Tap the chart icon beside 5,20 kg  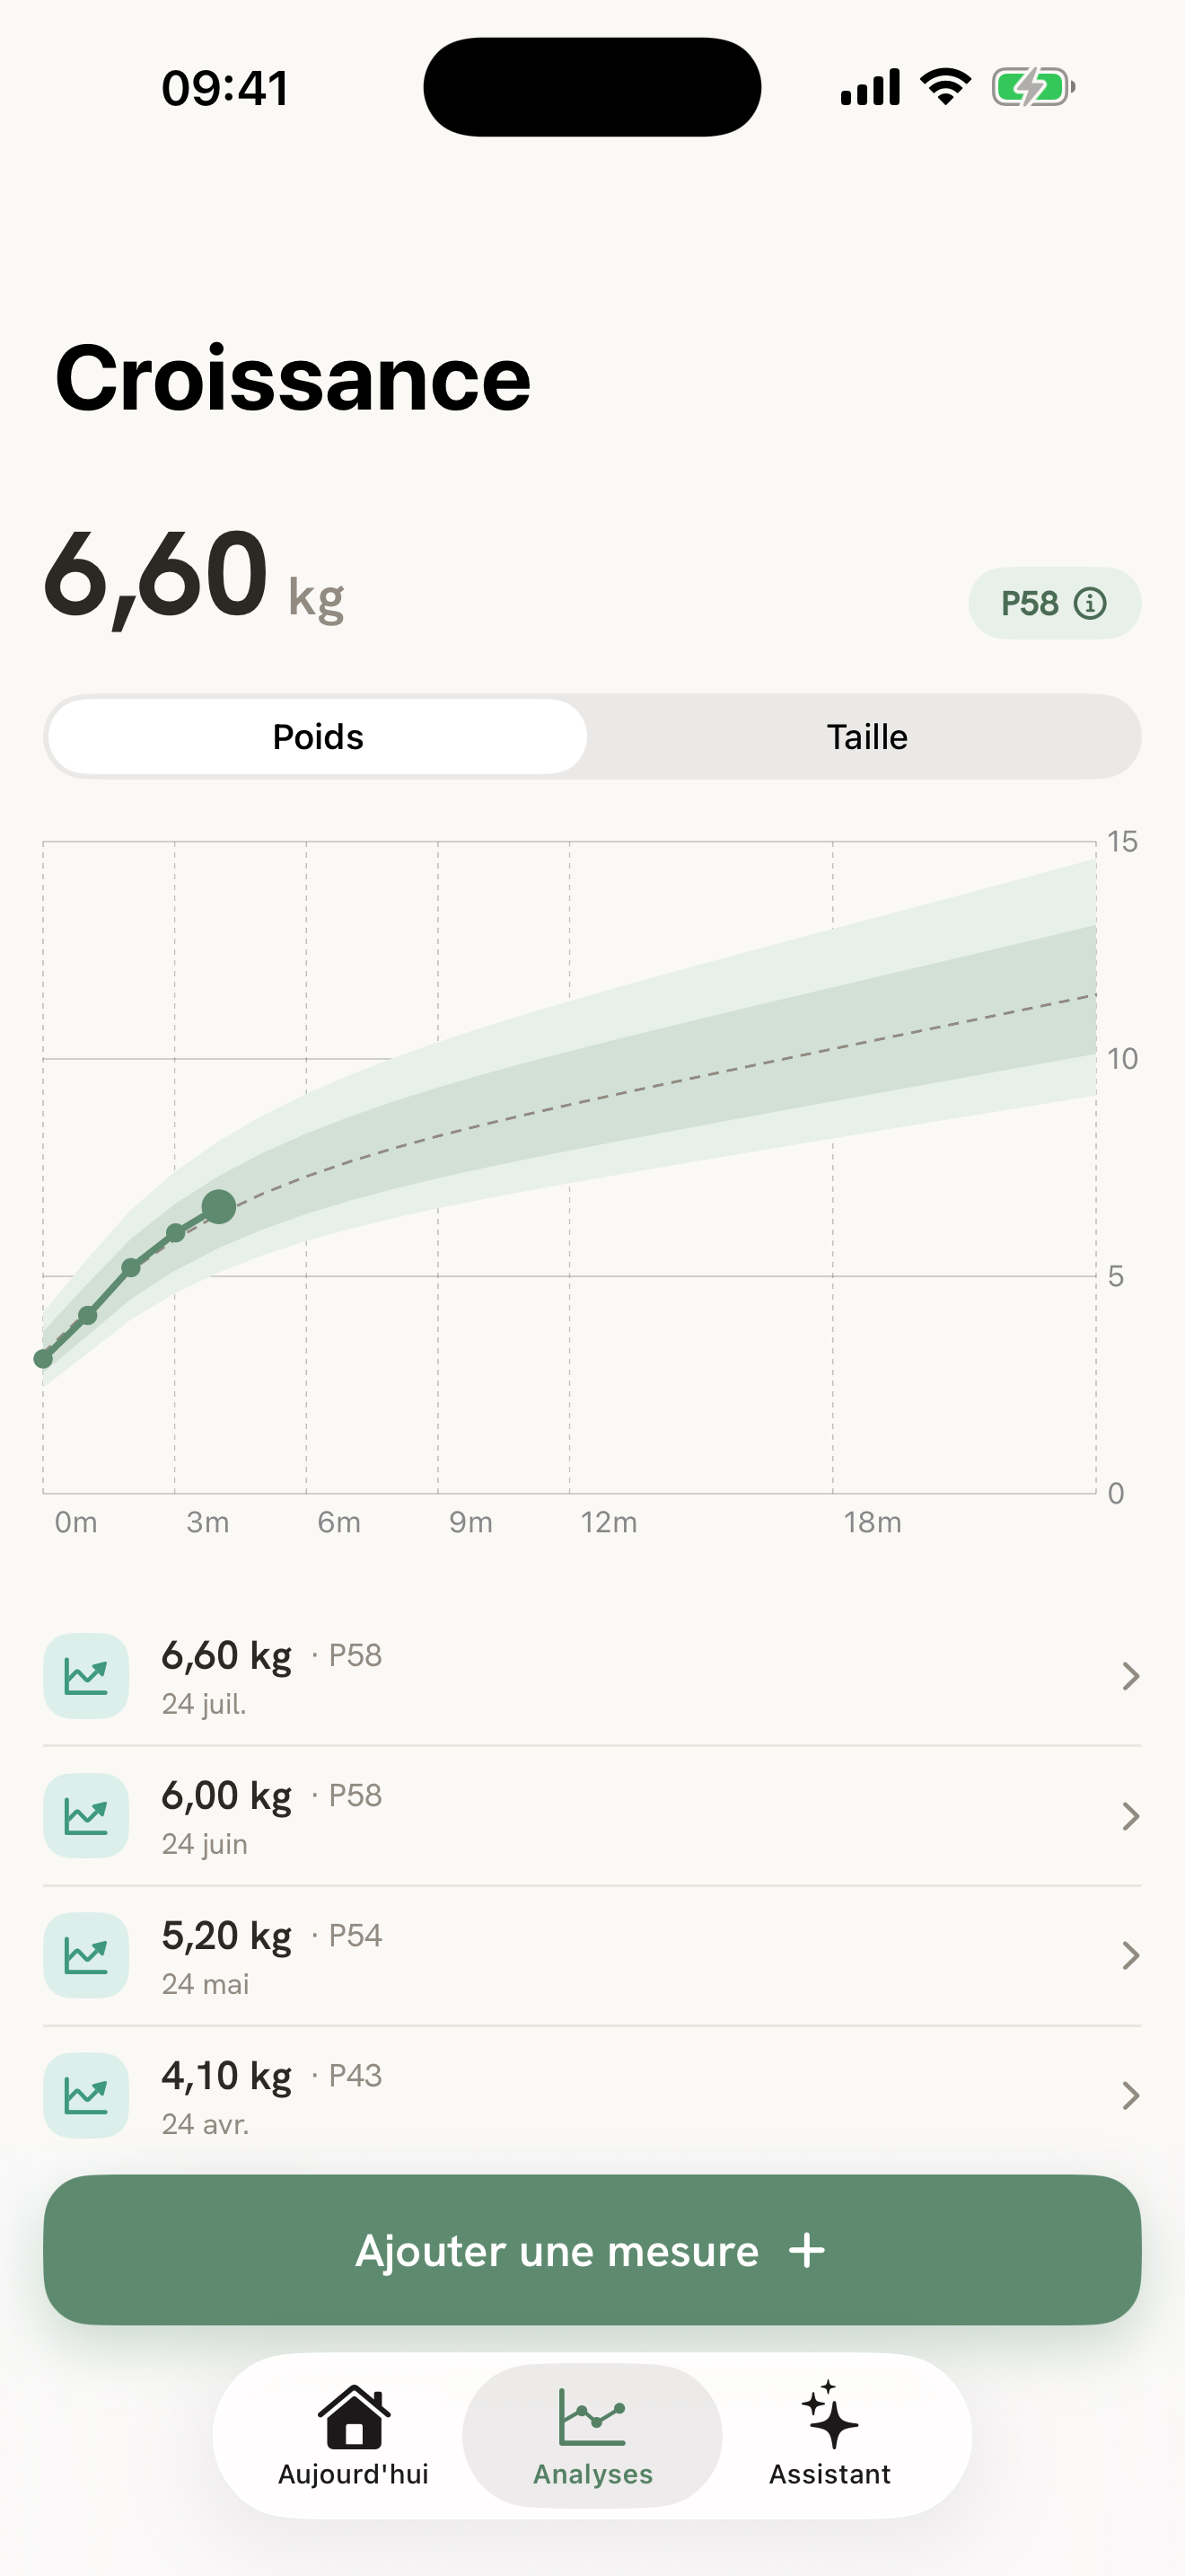tap(86, 1956)
